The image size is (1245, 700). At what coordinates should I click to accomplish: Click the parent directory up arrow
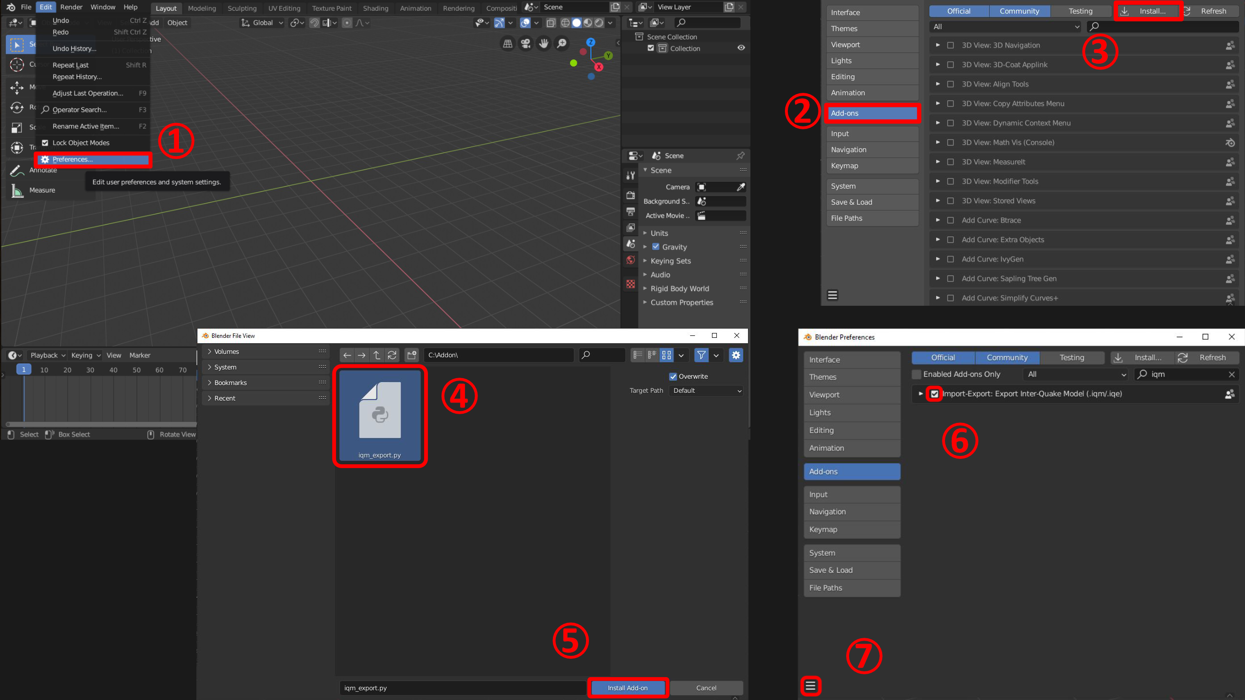click(377, 355)
